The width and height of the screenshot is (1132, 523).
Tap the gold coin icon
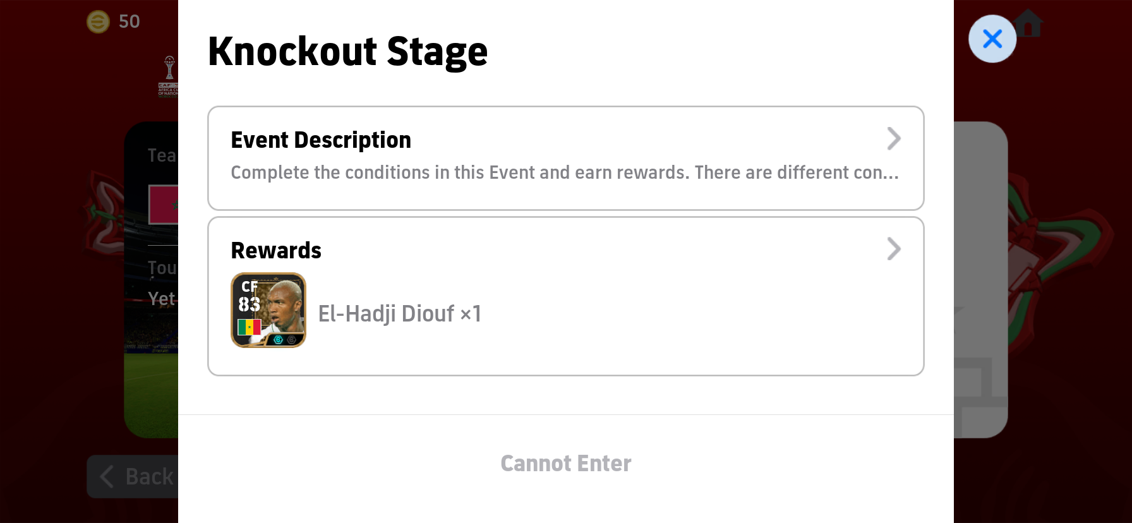tap(98, 22)
